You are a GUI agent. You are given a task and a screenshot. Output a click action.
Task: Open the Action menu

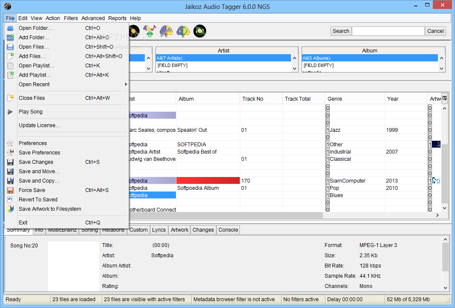click(x=53, y=18)
